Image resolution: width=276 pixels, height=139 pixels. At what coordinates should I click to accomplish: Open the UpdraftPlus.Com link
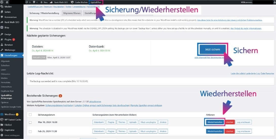(35, 7)
